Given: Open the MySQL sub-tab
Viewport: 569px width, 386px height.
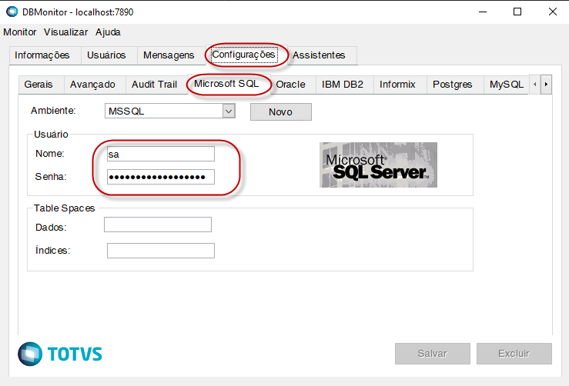Looking at the screenshot, I should 507,85.
